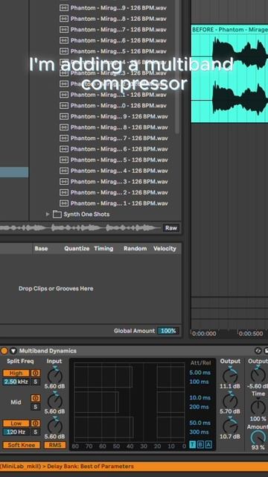Viewport: 268px width, 477px height.
Task: Switch display to A (above threshold) view
Action: pos(208,445)
